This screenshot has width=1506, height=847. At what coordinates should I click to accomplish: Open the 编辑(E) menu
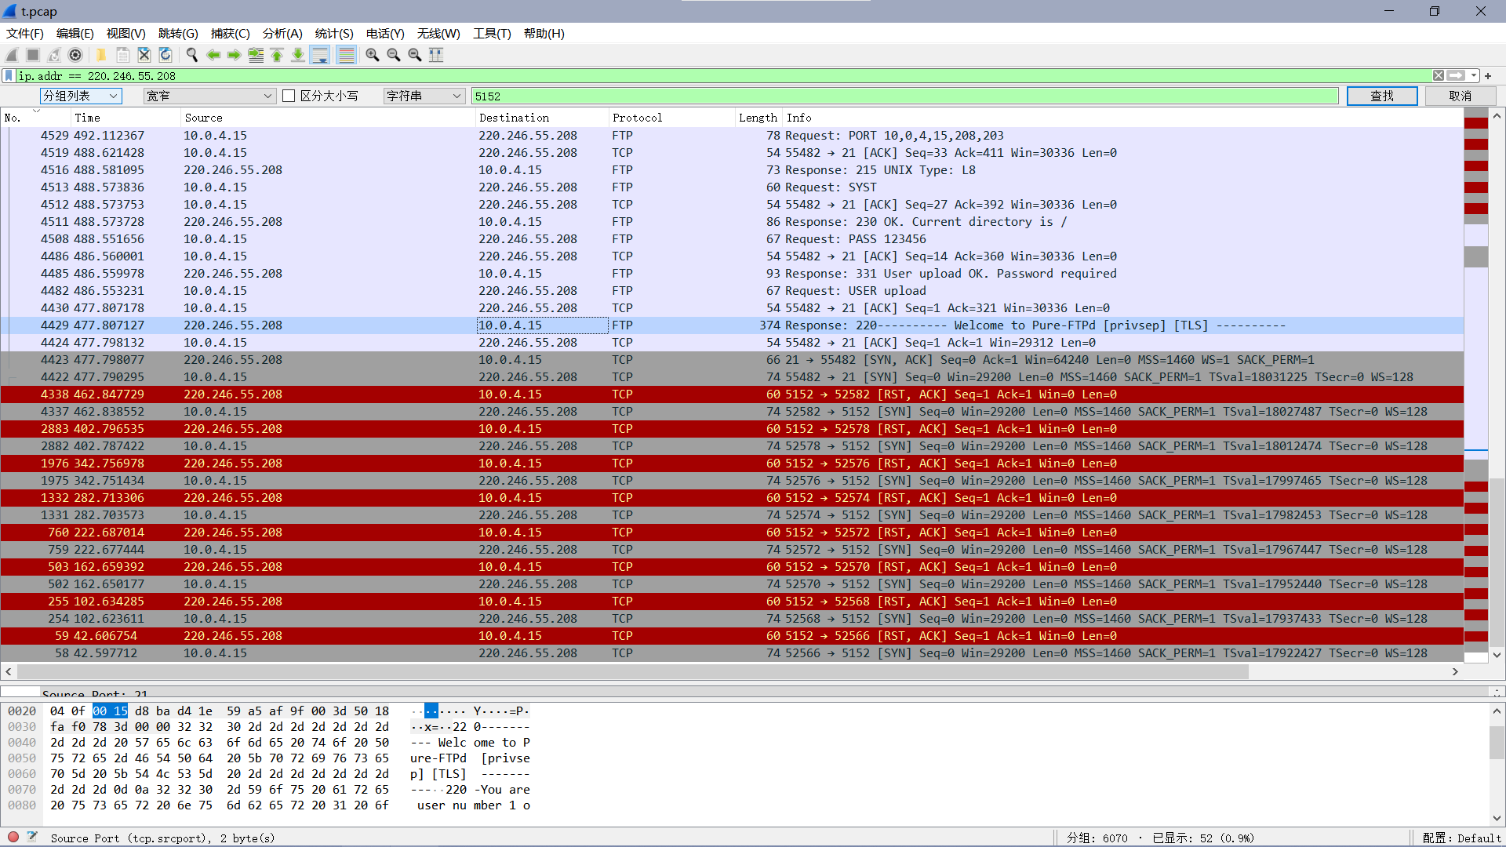(75, 34)
